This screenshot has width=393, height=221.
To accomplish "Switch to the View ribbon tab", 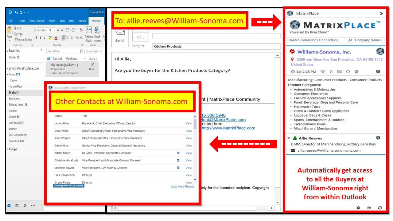I will [x=62, y=21].
